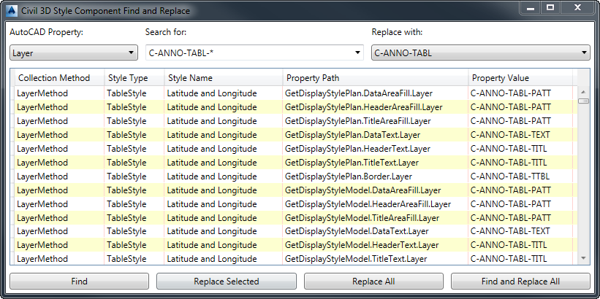The image size is (600, 299).
Task: Click the Property Value column header
Action: [501, 78]
